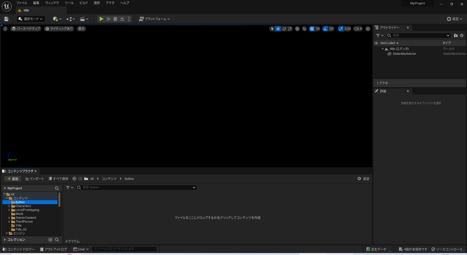This screenshot has height=255, width=467.
Task: Start play in editor with green arrow
Action: tap(101, 19)
